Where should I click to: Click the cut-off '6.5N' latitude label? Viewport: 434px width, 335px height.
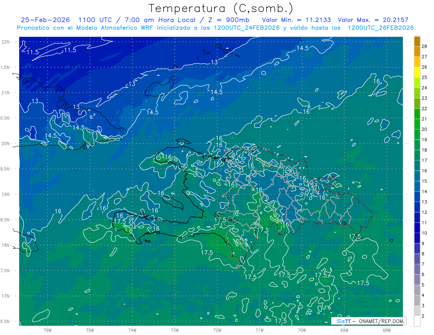tap(5, 321)
